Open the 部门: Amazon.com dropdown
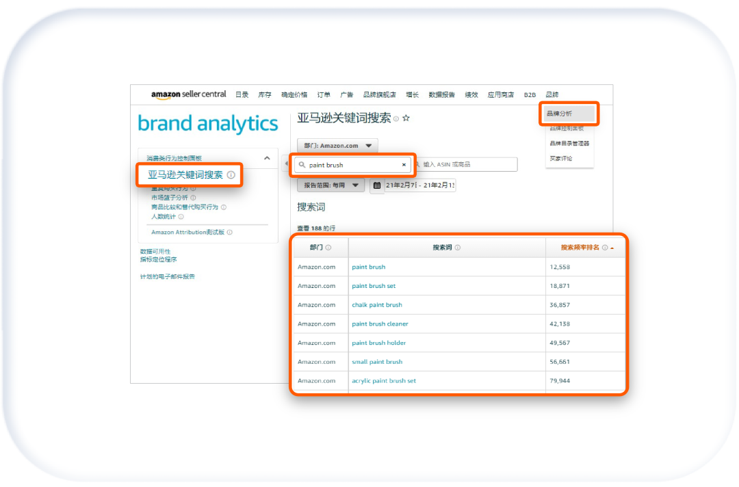This screenshot has height=487, width=739. [x=337, y=146]
